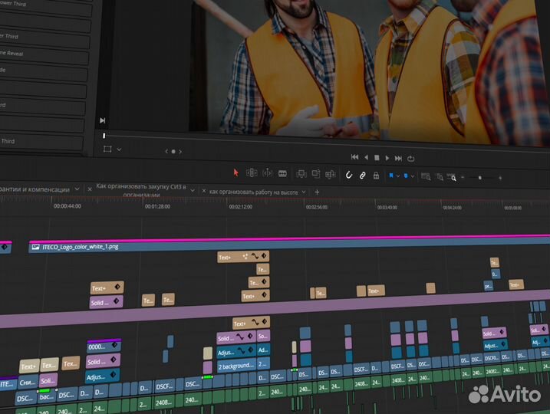Toggle the Linked Selection chain icon
Viewport: 550px width, 414px height.
pos(363,176)
